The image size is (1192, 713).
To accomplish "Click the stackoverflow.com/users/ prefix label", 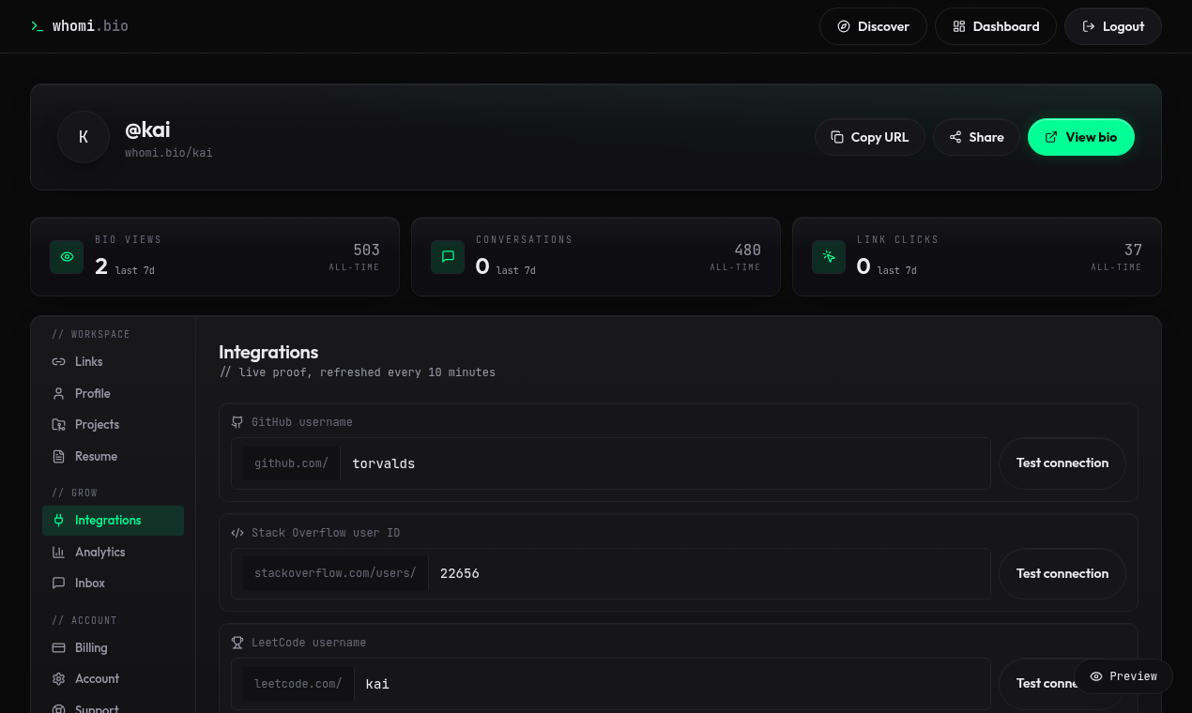I will pyautogui.click(x=335, y=573).
